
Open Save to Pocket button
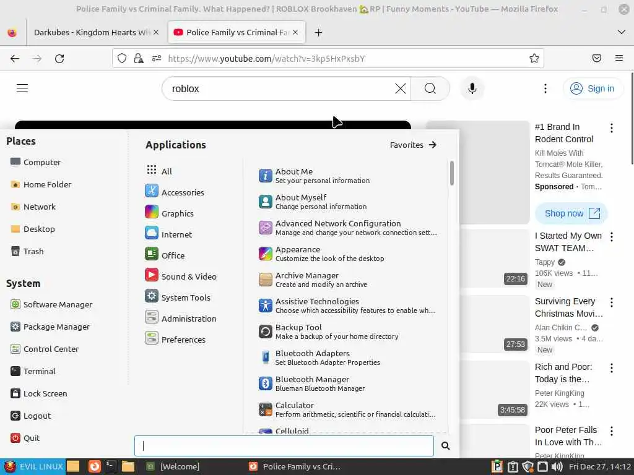pyautogui.click(x=596, y=59)
